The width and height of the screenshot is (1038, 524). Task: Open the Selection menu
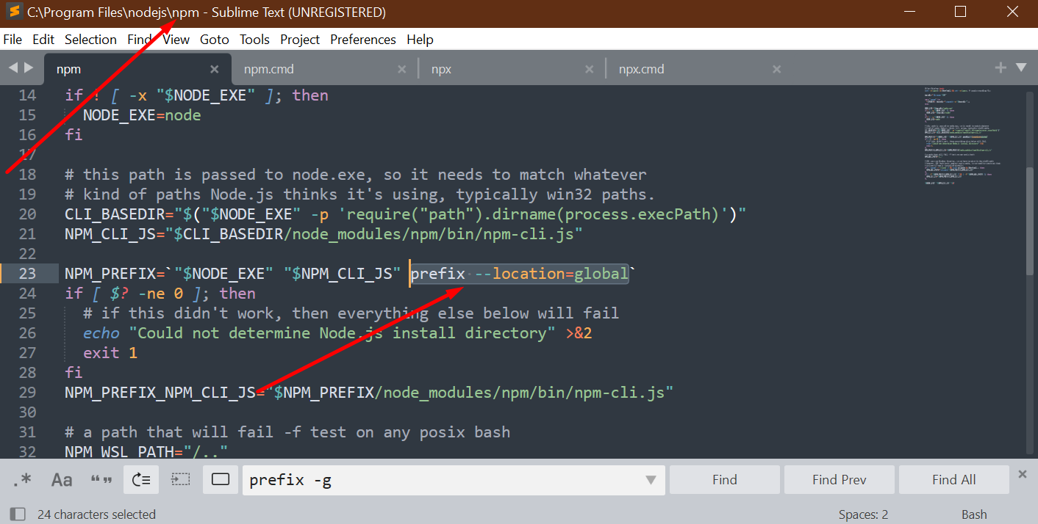[90, 40]
